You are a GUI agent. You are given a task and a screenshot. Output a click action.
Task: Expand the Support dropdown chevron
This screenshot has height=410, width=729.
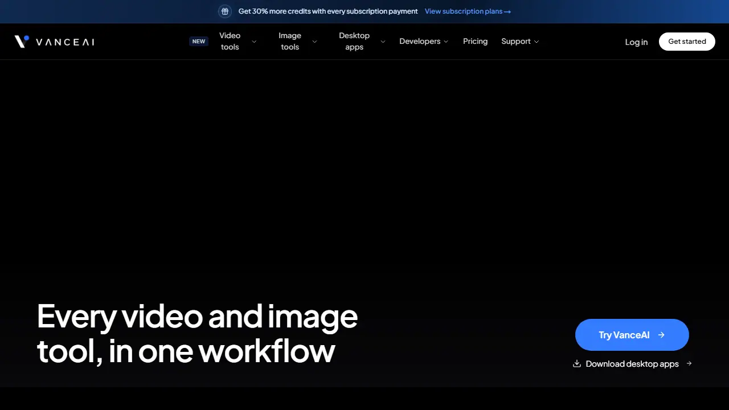tap(536, 42)
